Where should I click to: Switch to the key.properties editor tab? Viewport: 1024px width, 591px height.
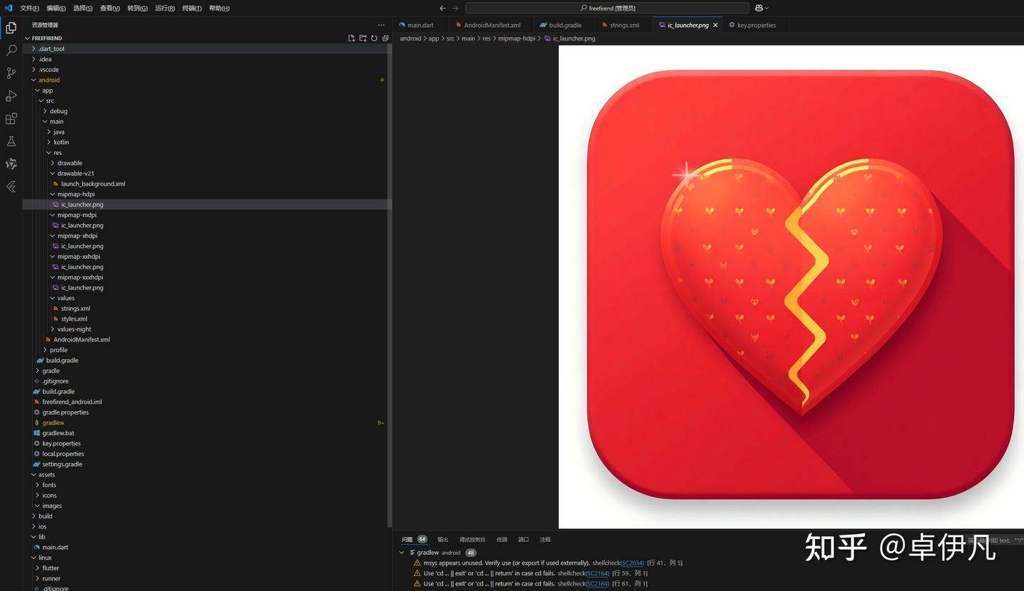(756, 25)
